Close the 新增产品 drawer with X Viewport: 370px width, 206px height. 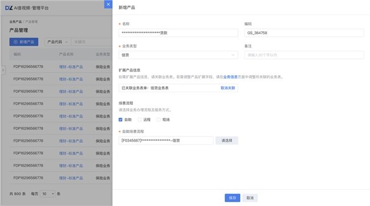(x=108, y=4)
